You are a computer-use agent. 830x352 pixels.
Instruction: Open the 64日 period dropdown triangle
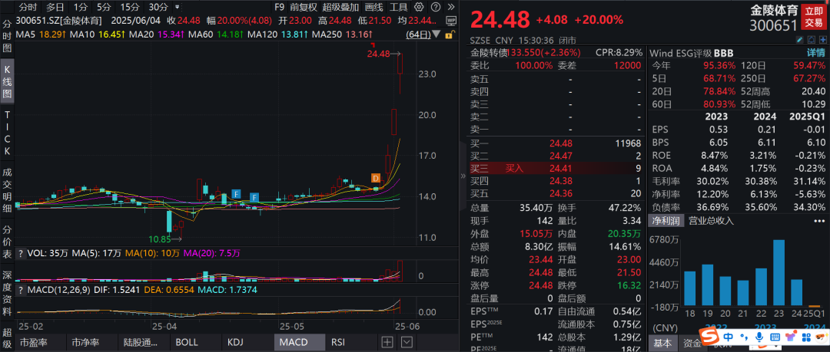point(437,35)
